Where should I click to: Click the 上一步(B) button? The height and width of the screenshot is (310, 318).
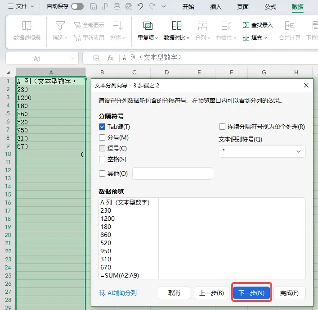tap(211, 293)
